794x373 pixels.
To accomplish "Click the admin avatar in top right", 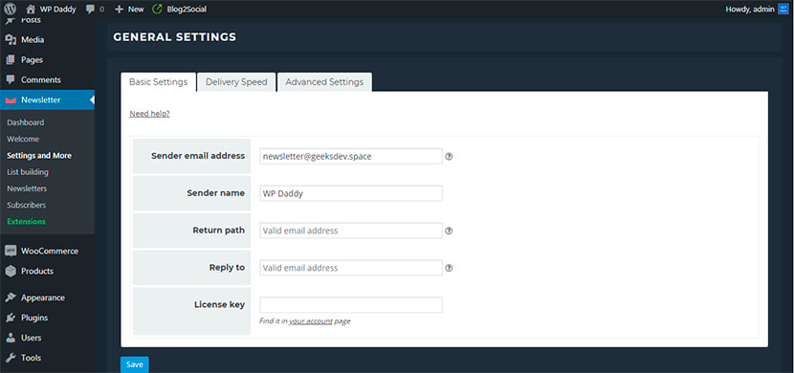I will [x=783, y=9].
